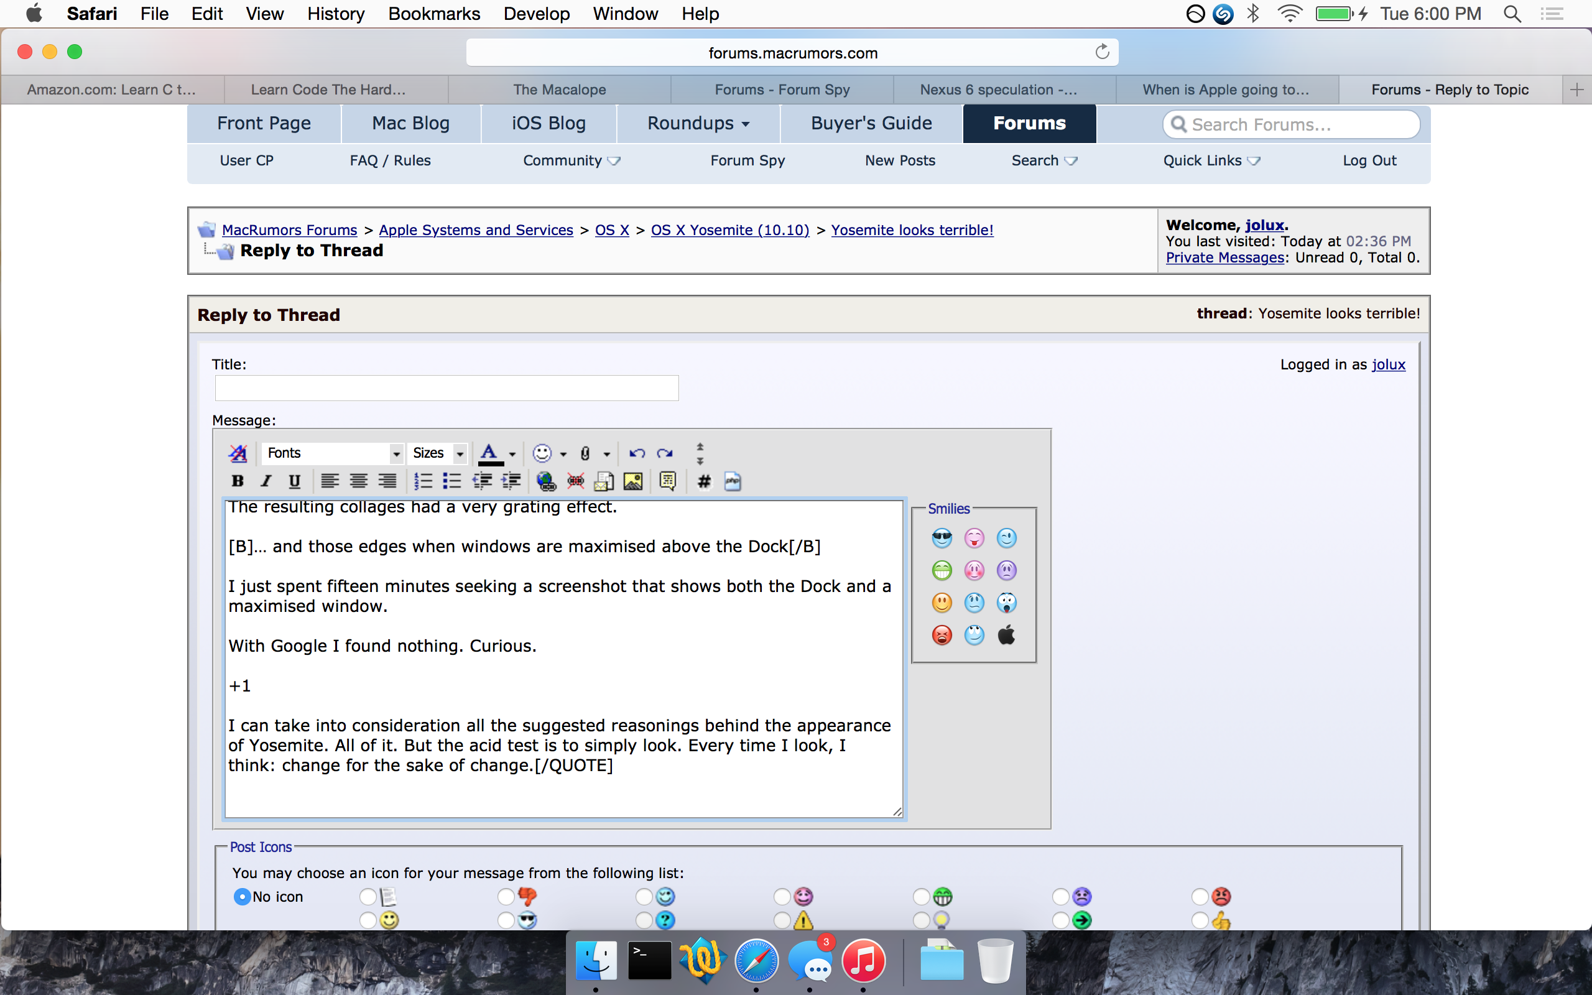Click the Remove Text Formatting icon
This screenshot has height=995, width=1592.
coord(238,453)
